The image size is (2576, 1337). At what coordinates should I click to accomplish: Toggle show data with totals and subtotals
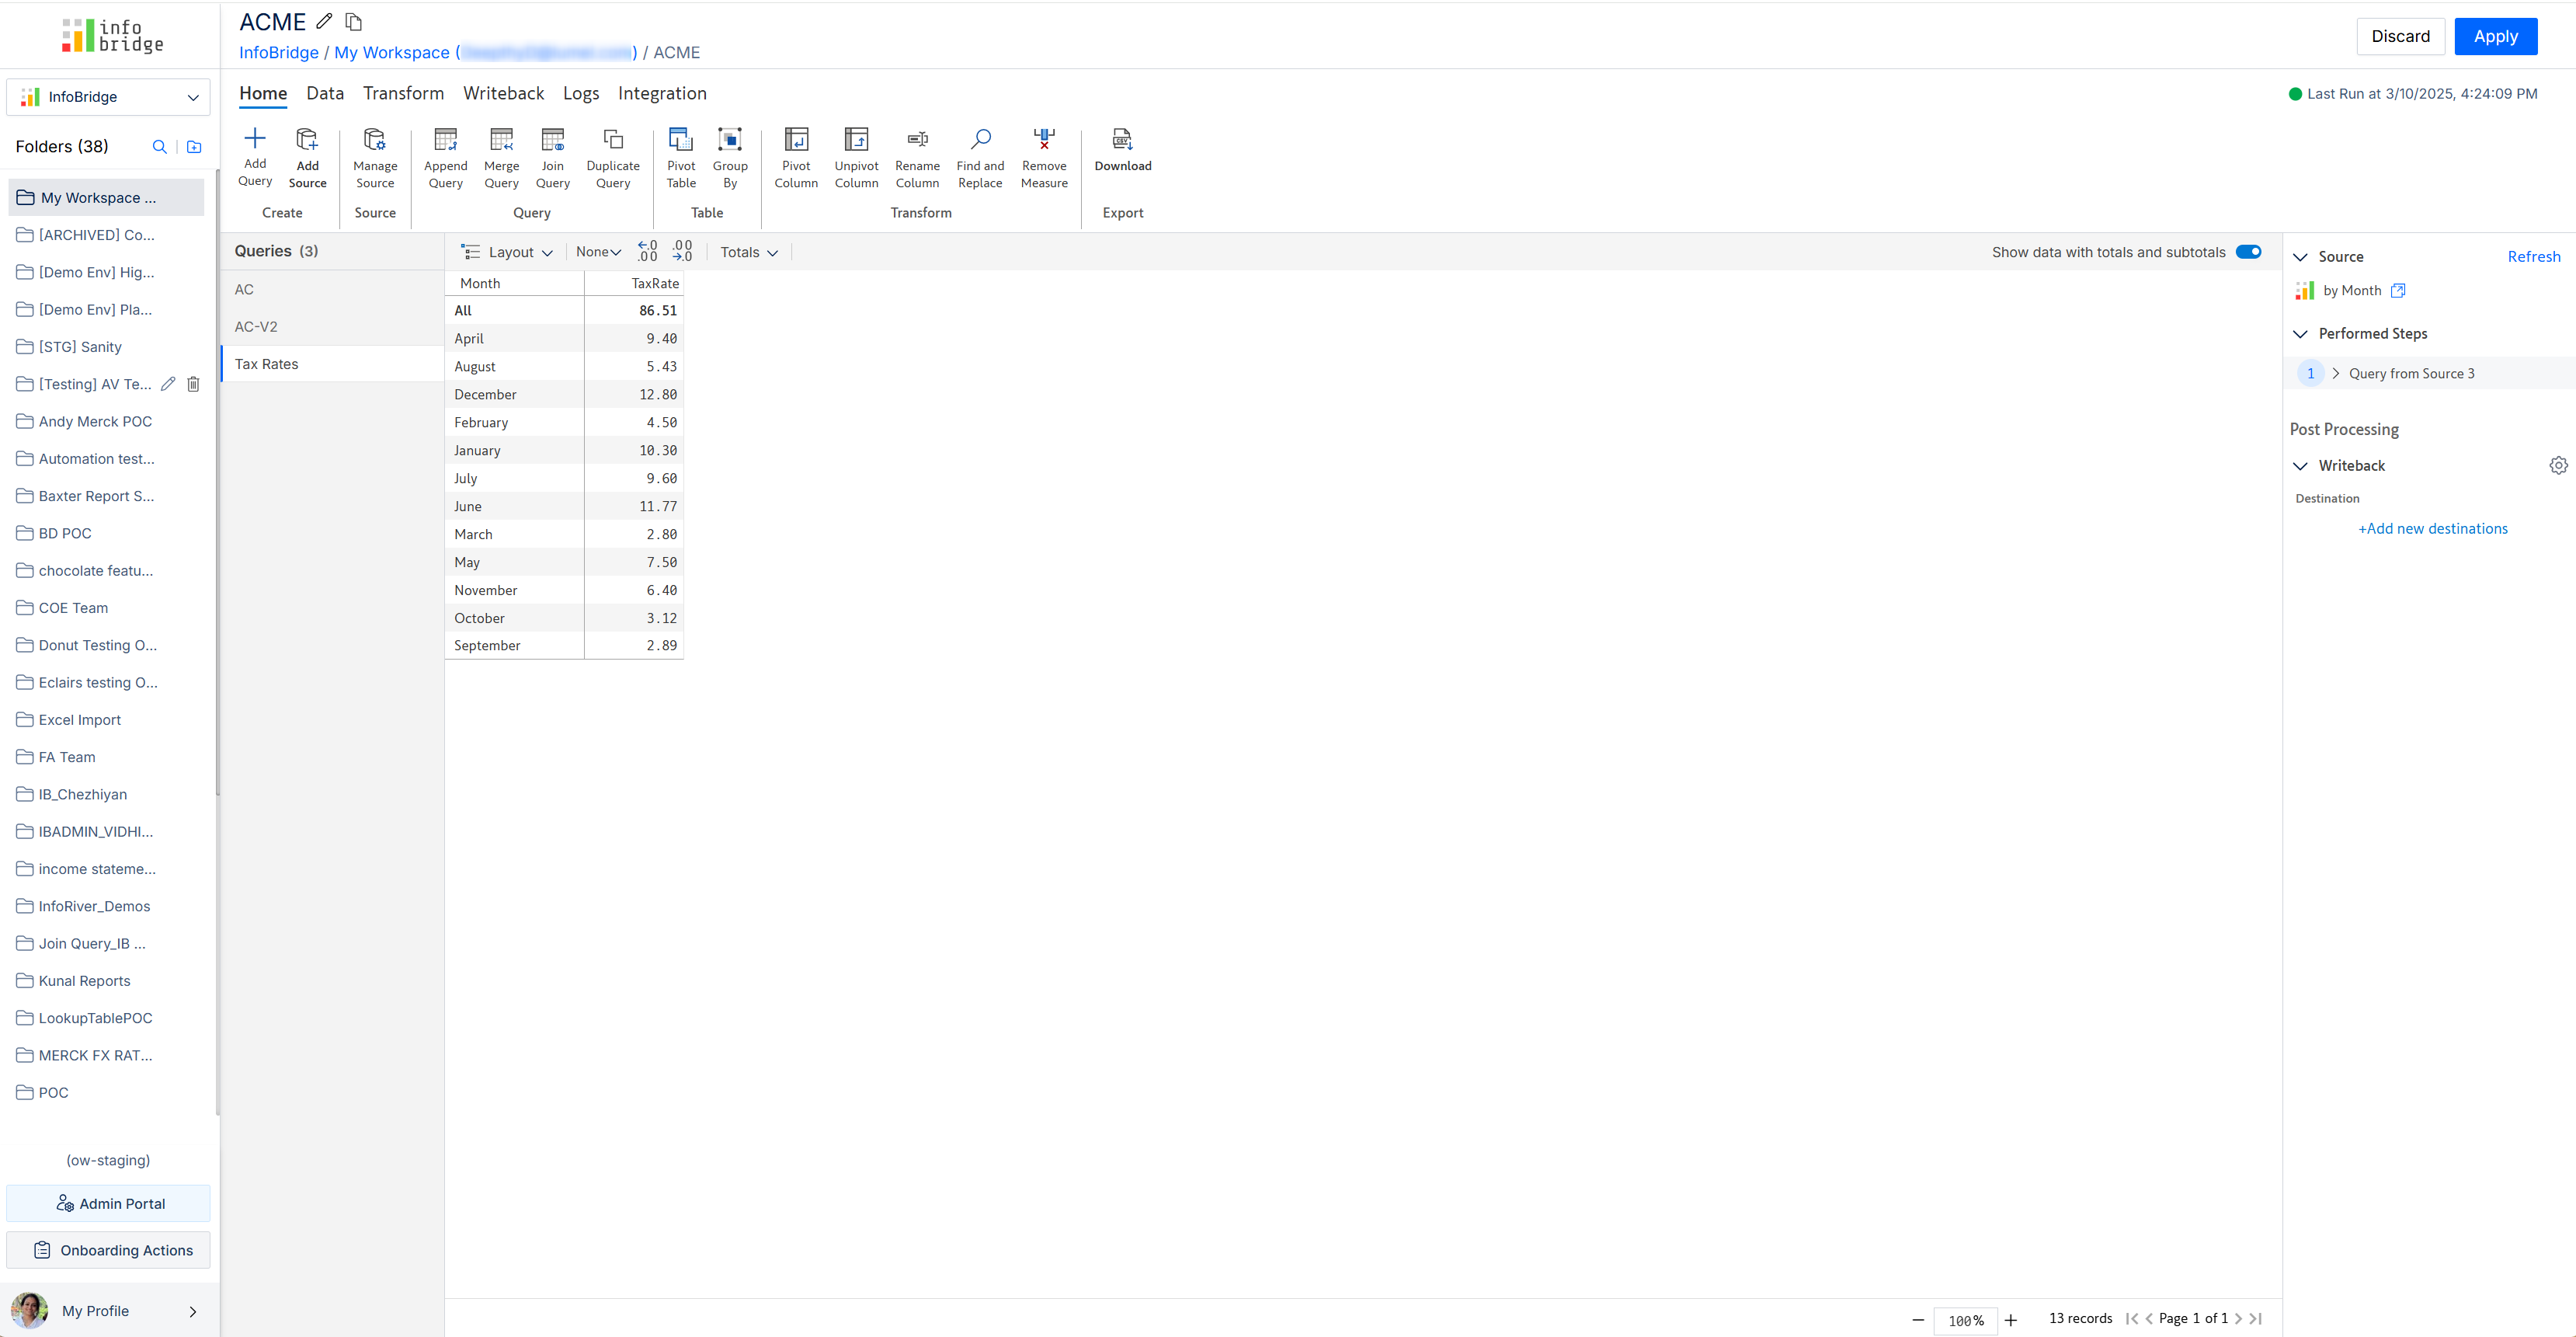(2248, 252)
